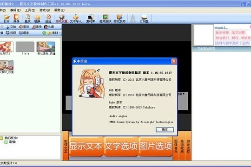This screenshot has height=167, width=251.
Task: Click the 显示文本 orange button
Action: (x=86, y=146)
